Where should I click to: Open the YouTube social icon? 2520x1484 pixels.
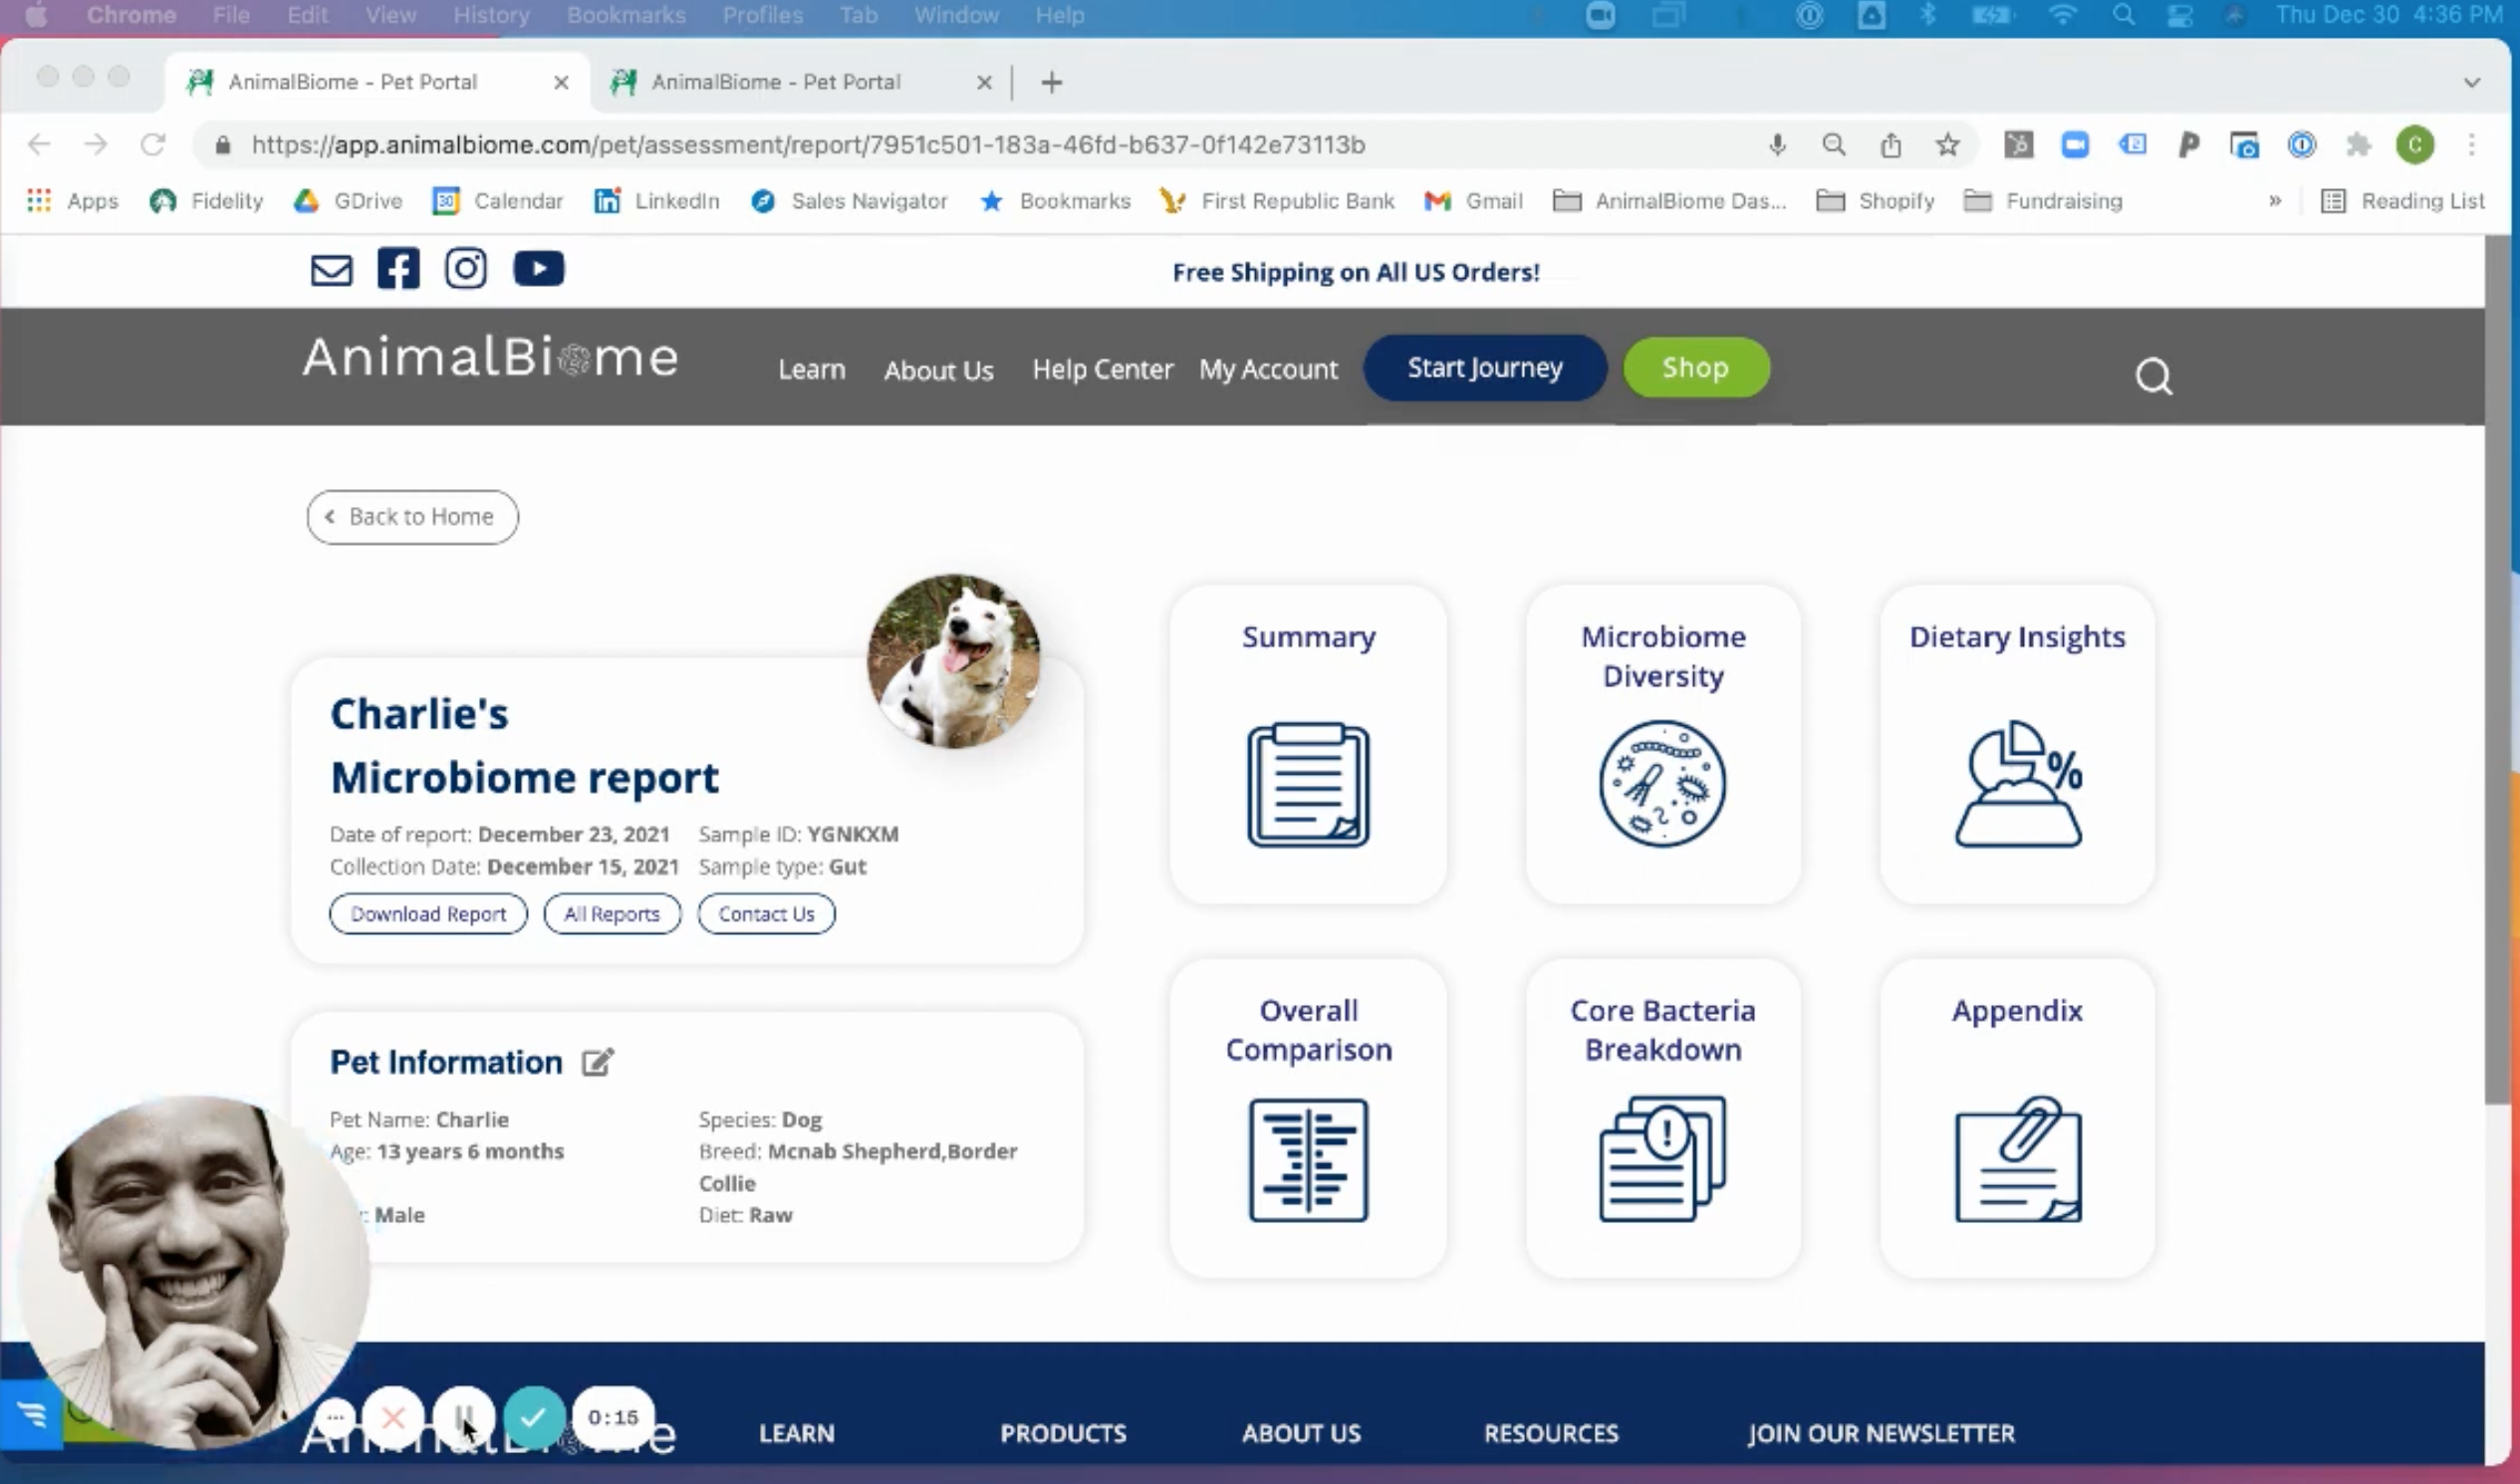[539, 269]
